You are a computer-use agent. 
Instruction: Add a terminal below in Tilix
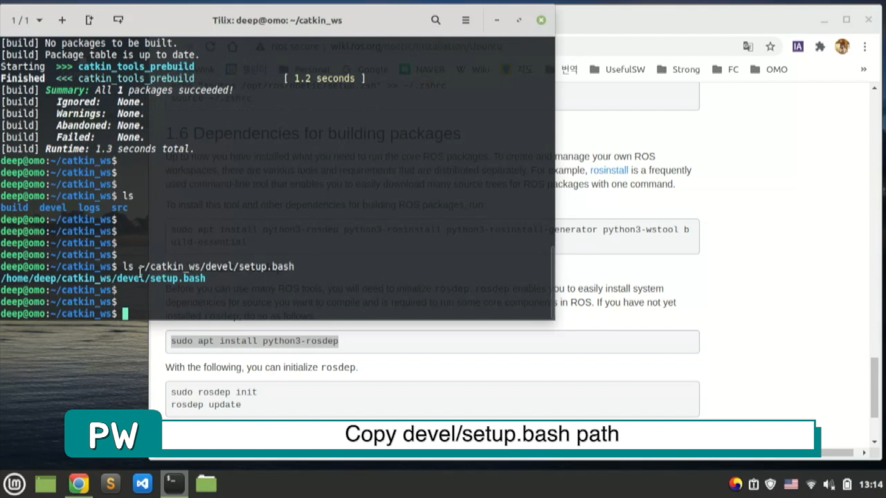click(118, 20)
